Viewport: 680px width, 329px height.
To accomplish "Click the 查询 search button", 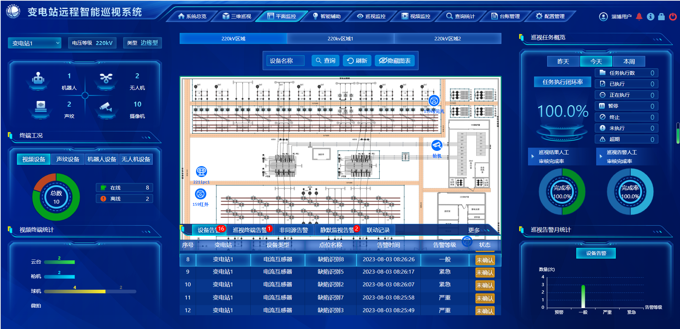I will tap(326, 61).
